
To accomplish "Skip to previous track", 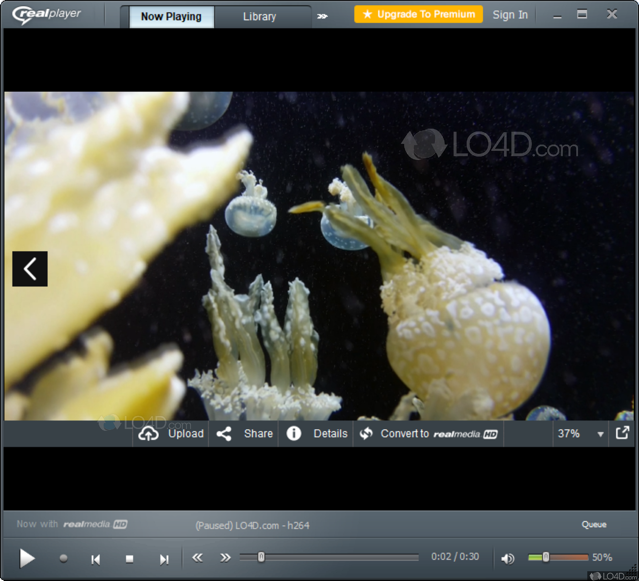I will tap(96, 559).
